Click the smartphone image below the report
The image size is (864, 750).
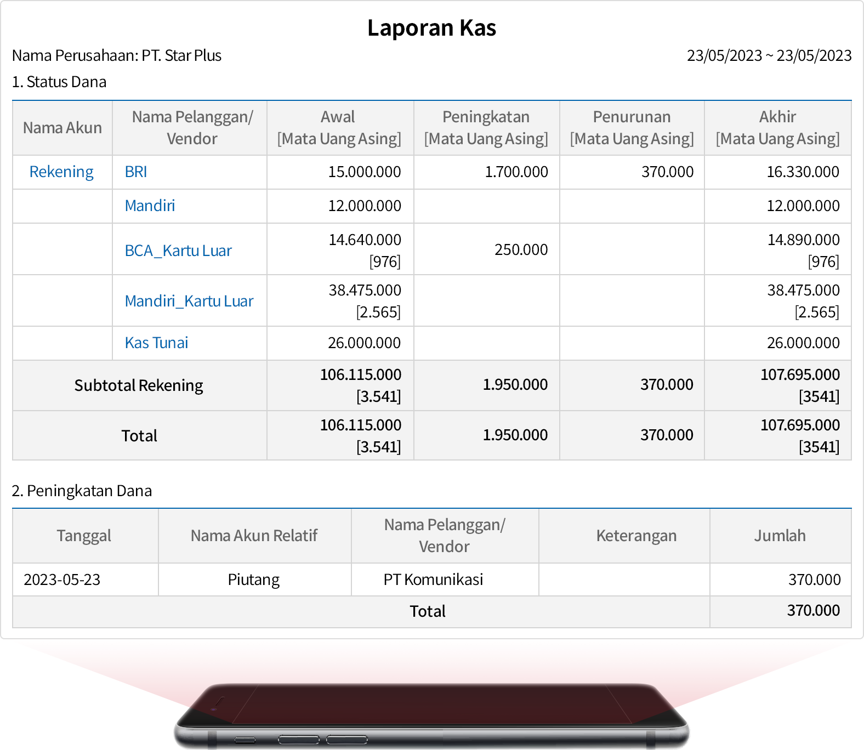point(431,713)
